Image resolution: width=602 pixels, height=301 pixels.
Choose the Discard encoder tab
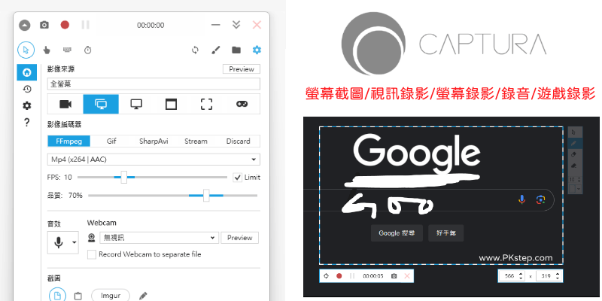click(x=238, y=141)
